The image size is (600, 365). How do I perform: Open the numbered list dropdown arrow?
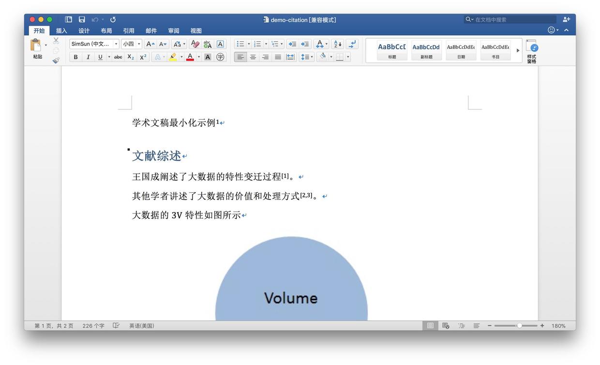coord(266,44)
